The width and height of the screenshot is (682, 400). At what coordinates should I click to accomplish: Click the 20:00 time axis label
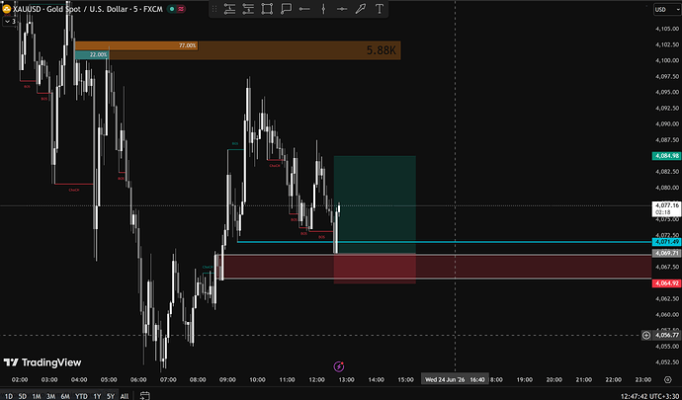[554, 379]
